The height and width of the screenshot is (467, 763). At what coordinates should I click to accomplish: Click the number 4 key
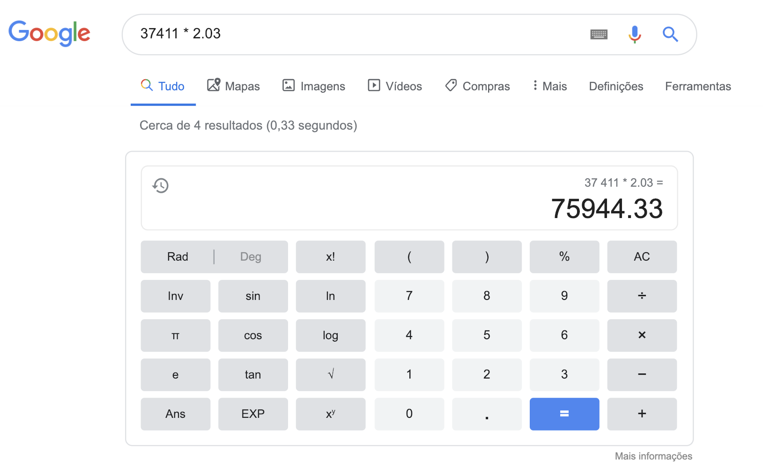pyautogui.click(x=409, y=336)
